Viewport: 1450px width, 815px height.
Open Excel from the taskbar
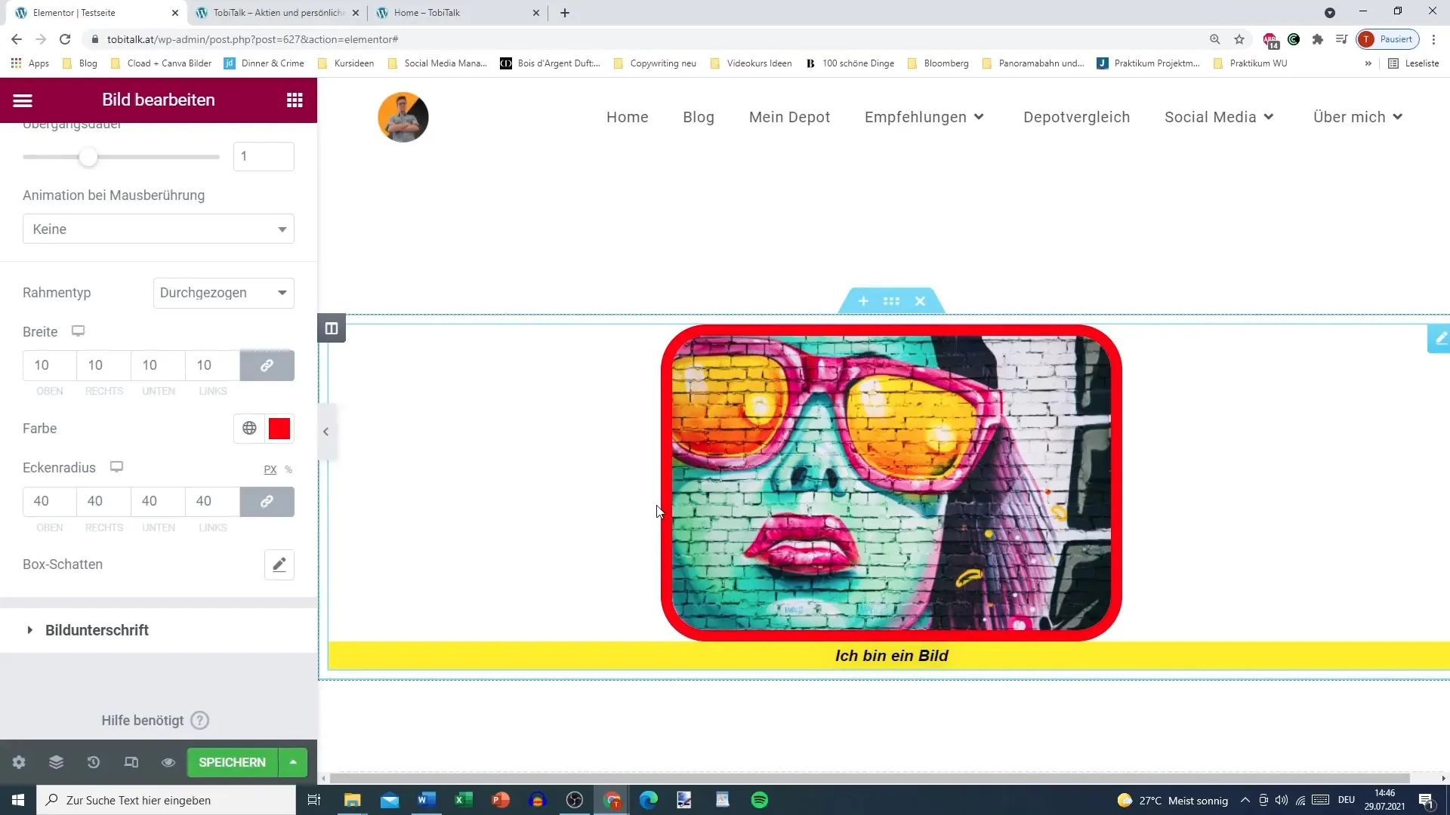464,800
